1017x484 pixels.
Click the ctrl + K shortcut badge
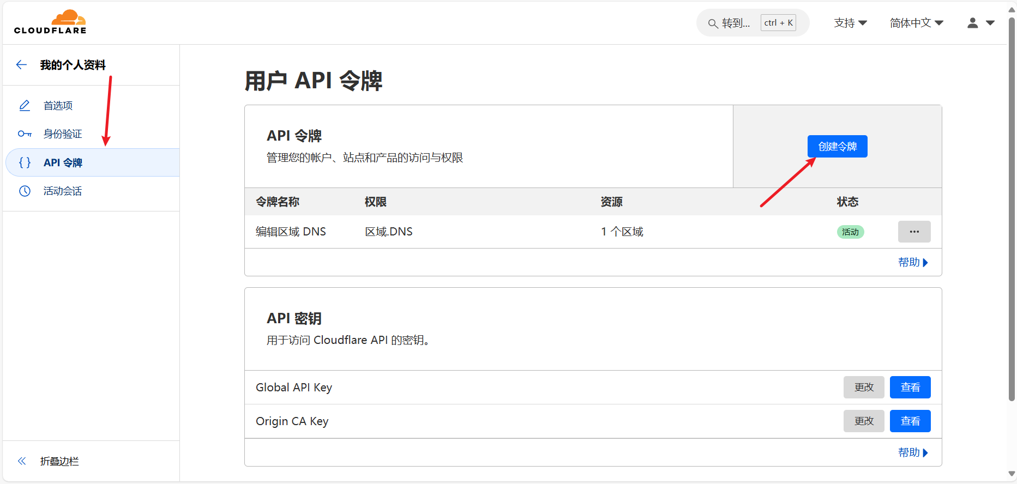[779, 23]
